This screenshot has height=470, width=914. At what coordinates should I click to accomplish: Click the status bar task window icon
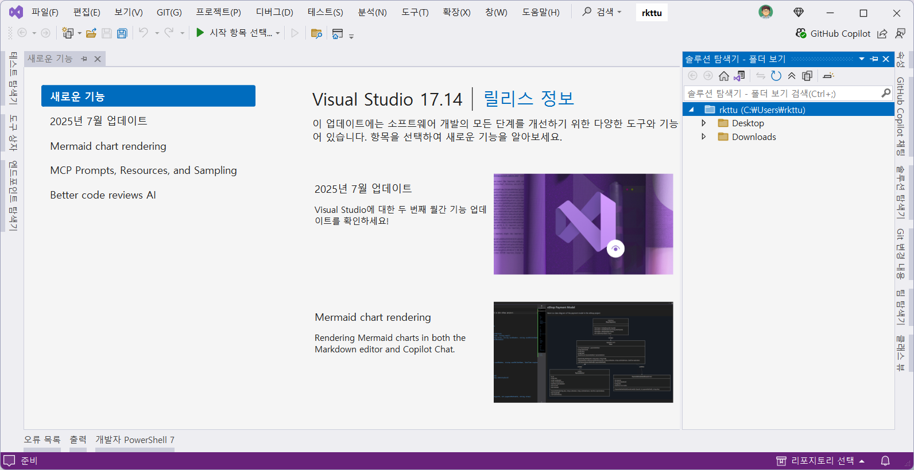pyautogui.click(x=9, y=461)
